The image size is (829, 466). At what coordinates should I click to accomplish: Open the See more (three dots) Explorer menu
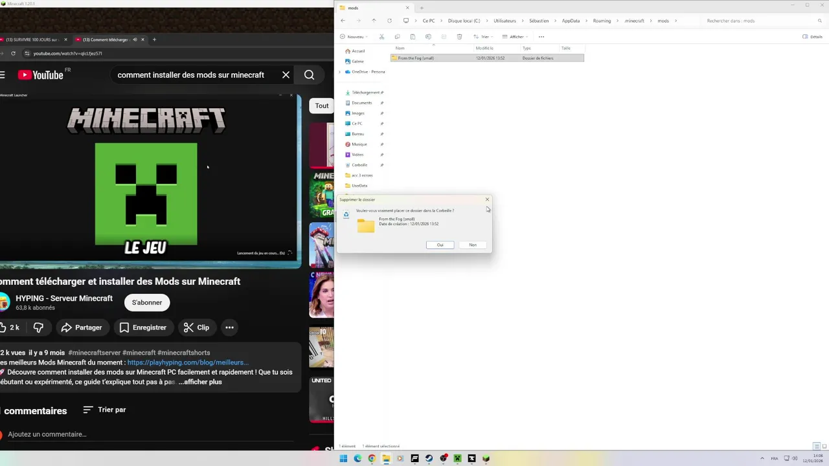pos(541,37)
